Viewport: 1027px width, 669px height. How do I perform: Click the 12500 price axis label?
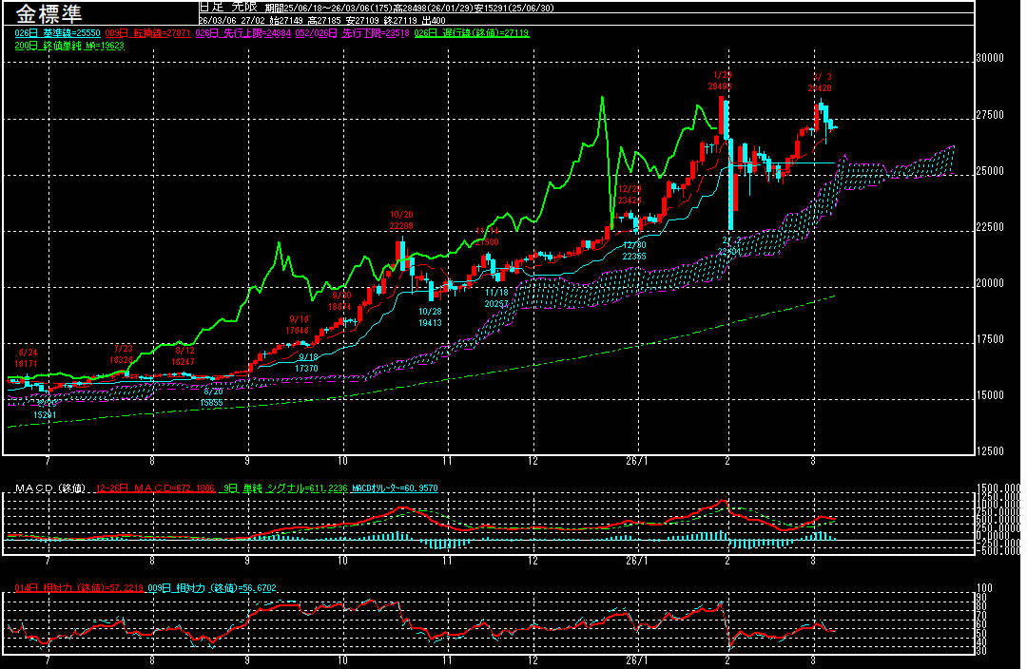pyautogui.click(x=991, y=450)
